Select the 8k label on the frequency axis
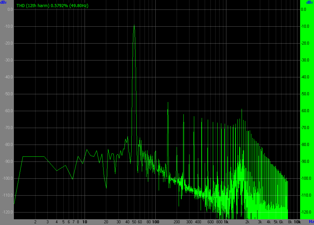The image size is (314, 225). tap(290, 222)
